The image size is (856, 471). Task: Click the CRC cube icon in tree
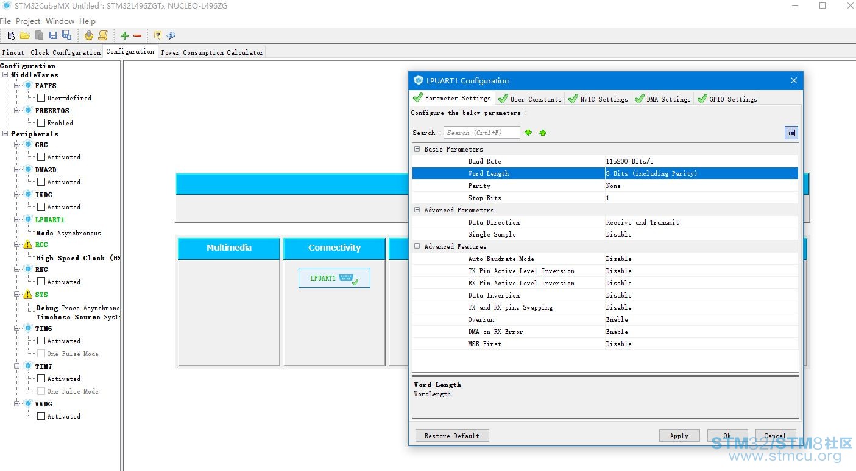pyautogui.click(x=27, y=145)
